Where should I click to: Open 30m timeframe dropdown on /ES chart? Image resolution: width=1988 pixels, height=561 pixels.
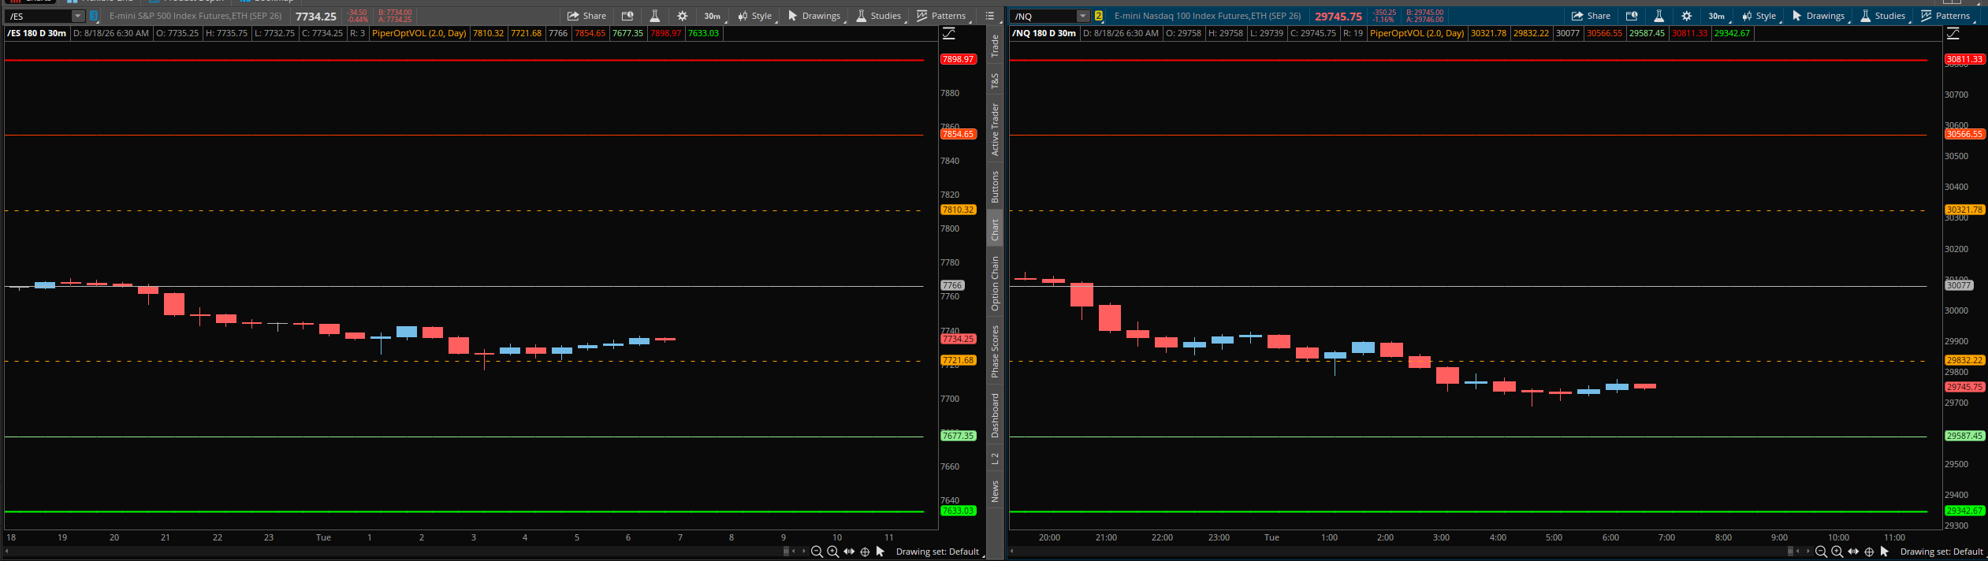[x=713, y=16]
